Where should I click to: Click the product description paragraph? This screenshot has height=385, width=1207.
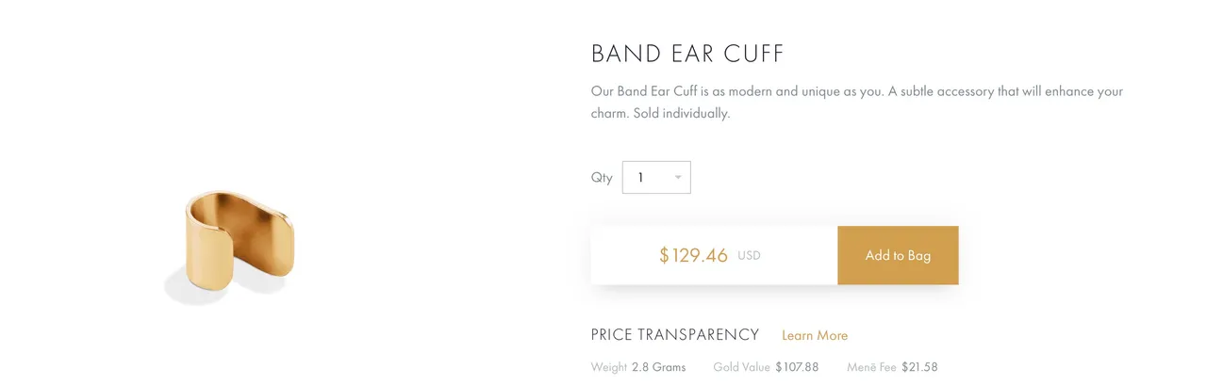click(857, 103)
